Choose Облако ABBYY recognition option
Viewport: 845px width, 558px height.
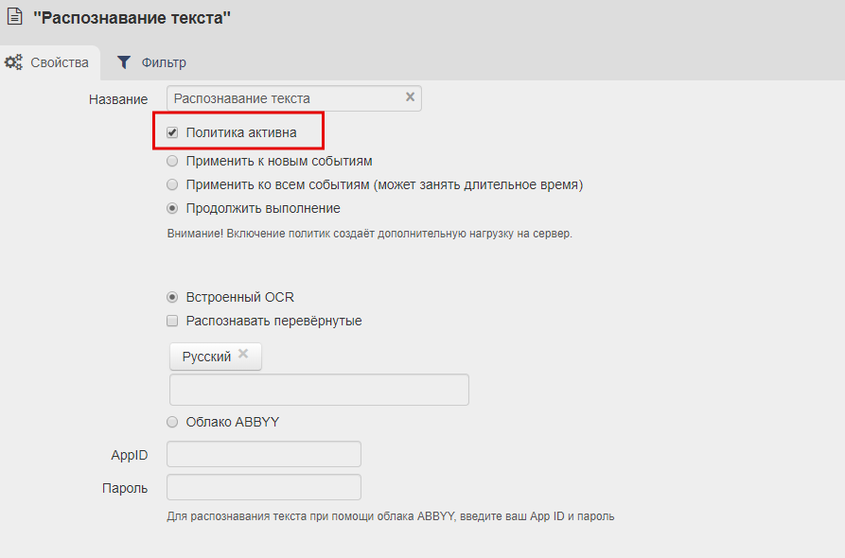point(172,422)
